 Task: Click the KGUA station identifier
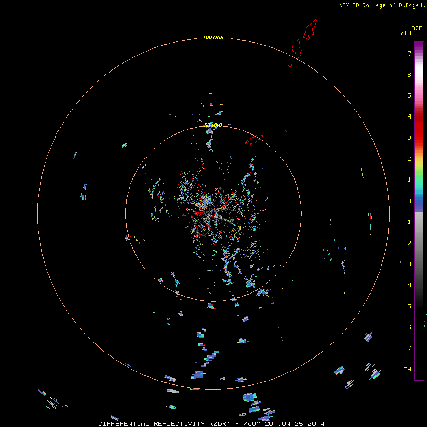pyautogui.click(x=252, y=424)
